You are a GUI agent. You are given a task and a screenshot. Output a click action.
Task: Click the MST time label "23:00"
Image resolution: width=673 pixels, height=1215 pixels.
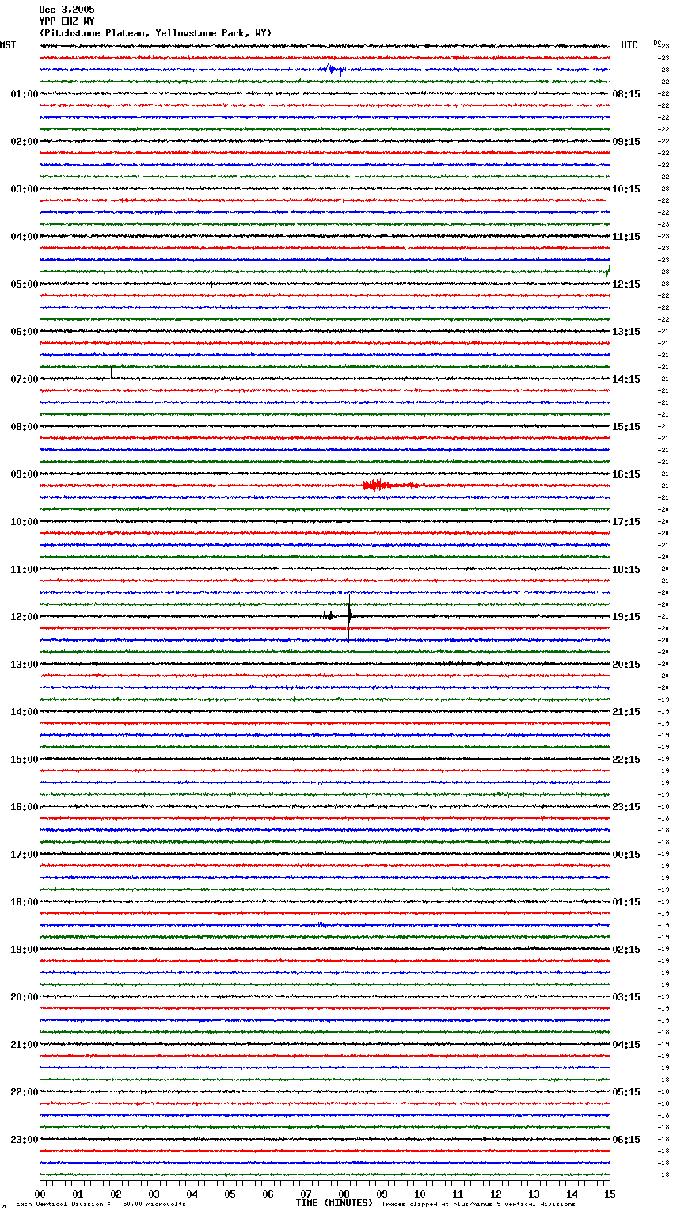(25, 1140)
